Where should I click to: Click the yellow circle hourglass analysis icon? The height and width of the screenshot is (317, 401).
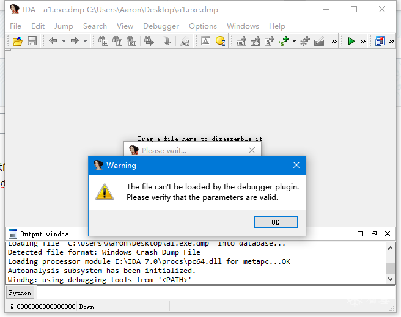220,41
